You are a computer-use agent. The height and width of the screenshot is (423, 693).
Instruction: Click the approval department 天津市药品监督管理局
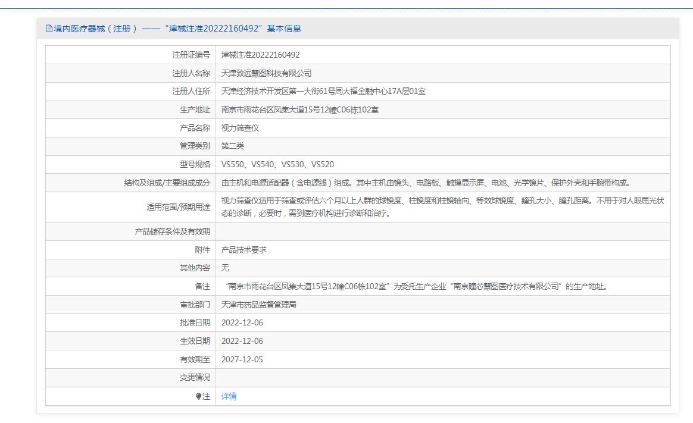click(x=258, y=305)
